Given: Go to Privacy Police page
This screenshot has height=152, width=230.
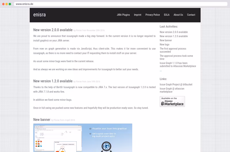Looking at the screenshot, I should point(153,15).
